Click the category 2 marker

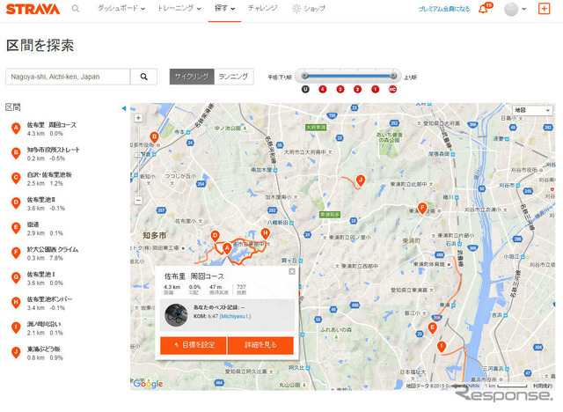pyautogui.click(x=357, y=89)
